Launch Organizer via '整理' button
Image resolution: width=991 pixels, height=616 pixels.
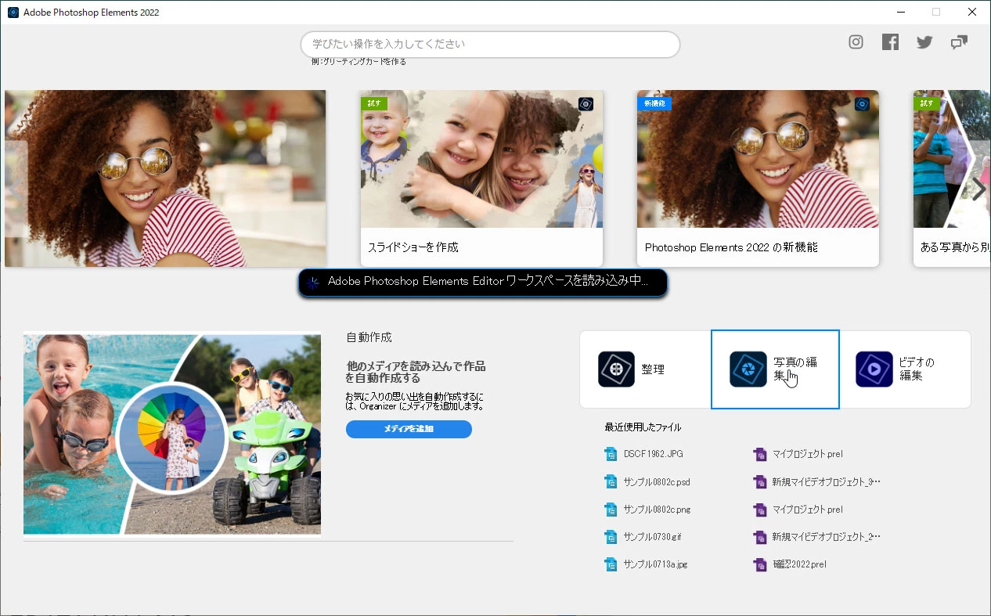pyautogui.click(x=645, y=369)
